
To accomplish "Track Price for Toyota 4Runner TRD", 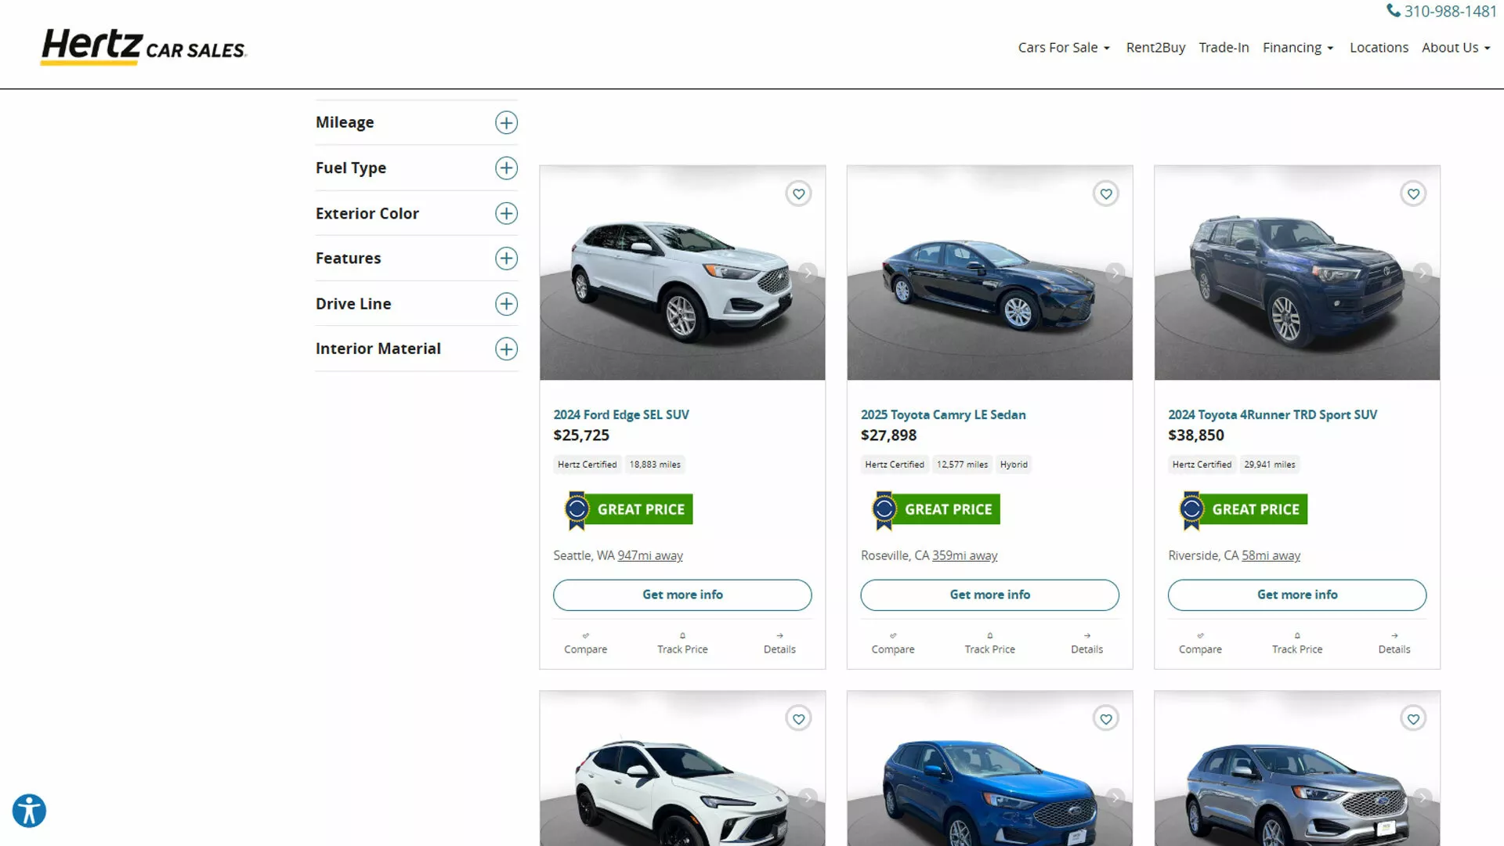I will coord(1296,643).
